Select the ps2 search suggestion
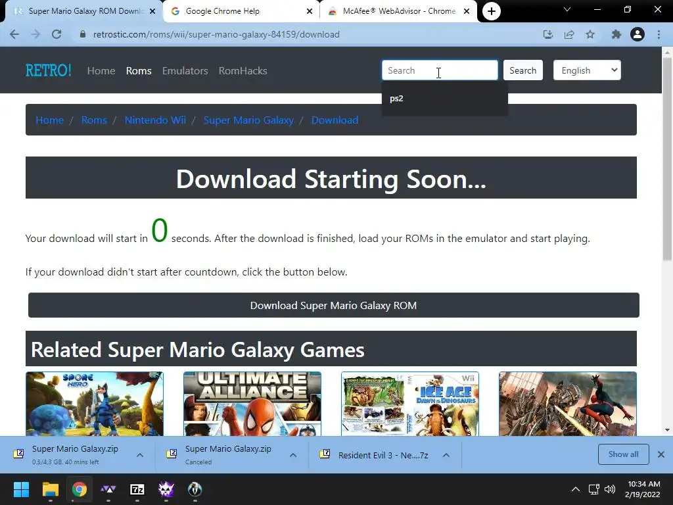The width and height of the screenshot is (673, 505). (445, 99)
